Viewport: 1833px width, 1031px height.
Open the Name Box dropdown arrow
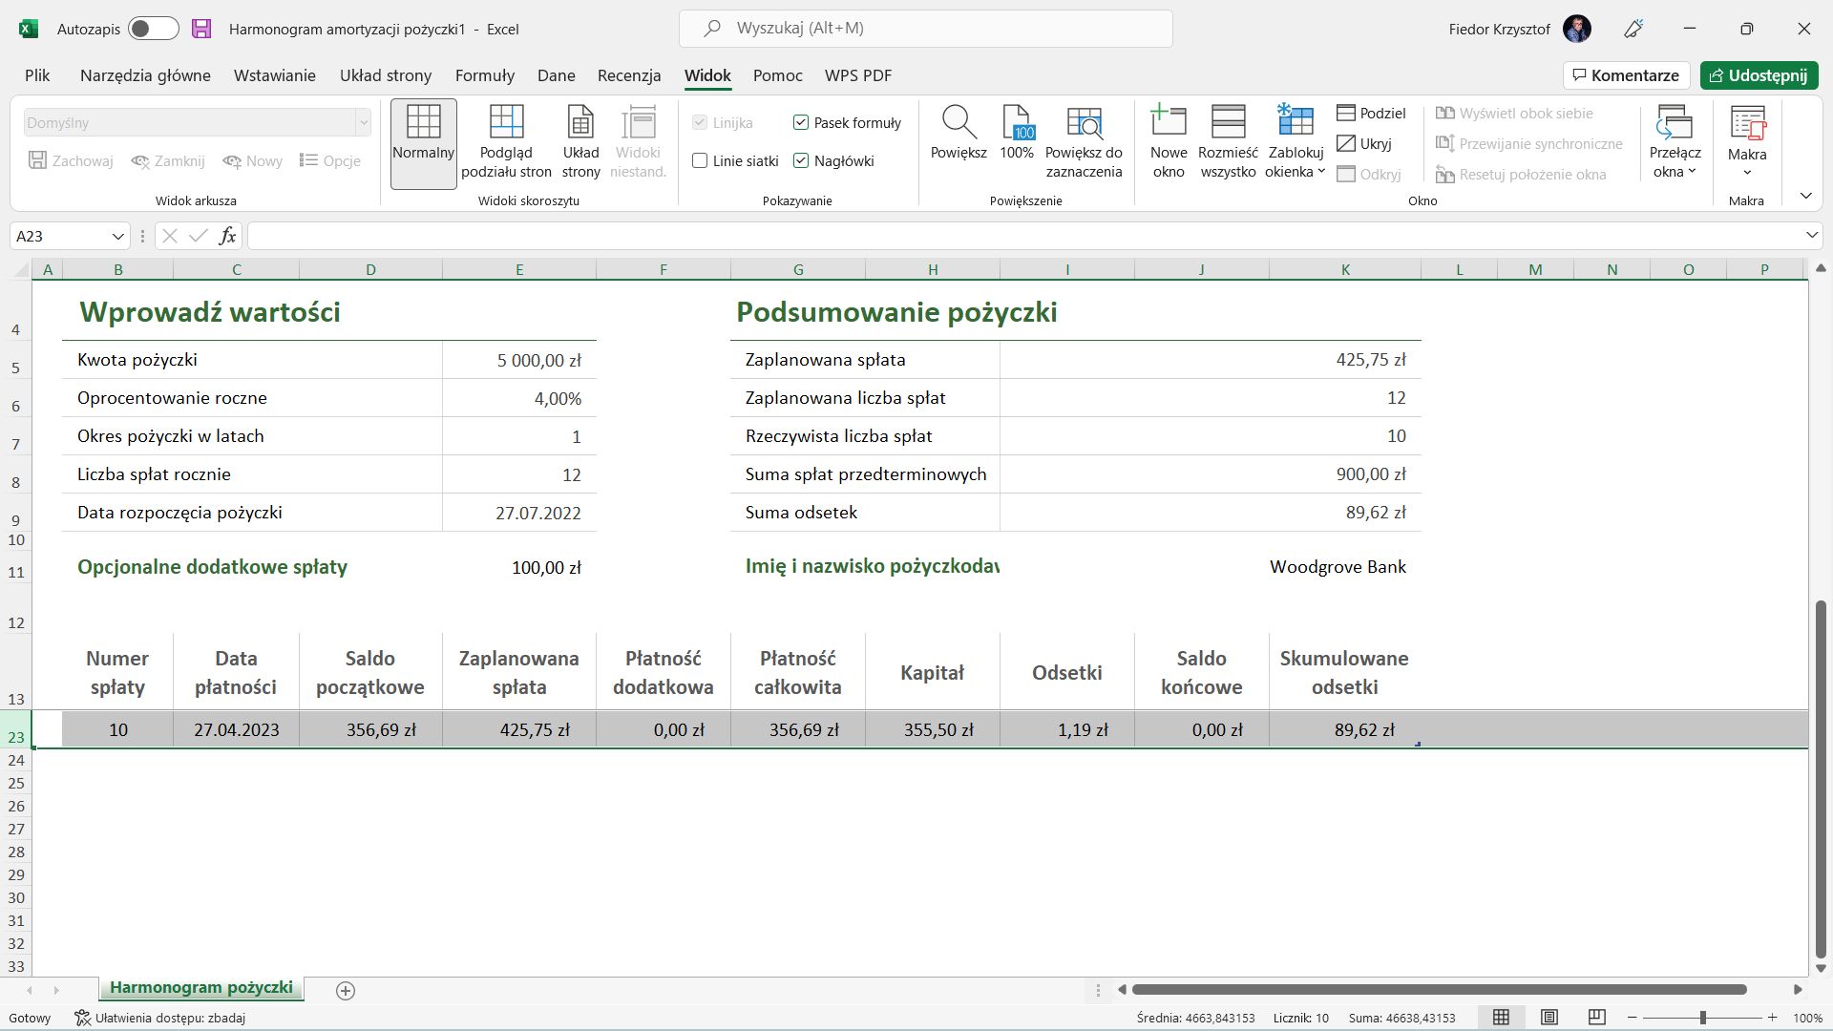click(117, 236)
